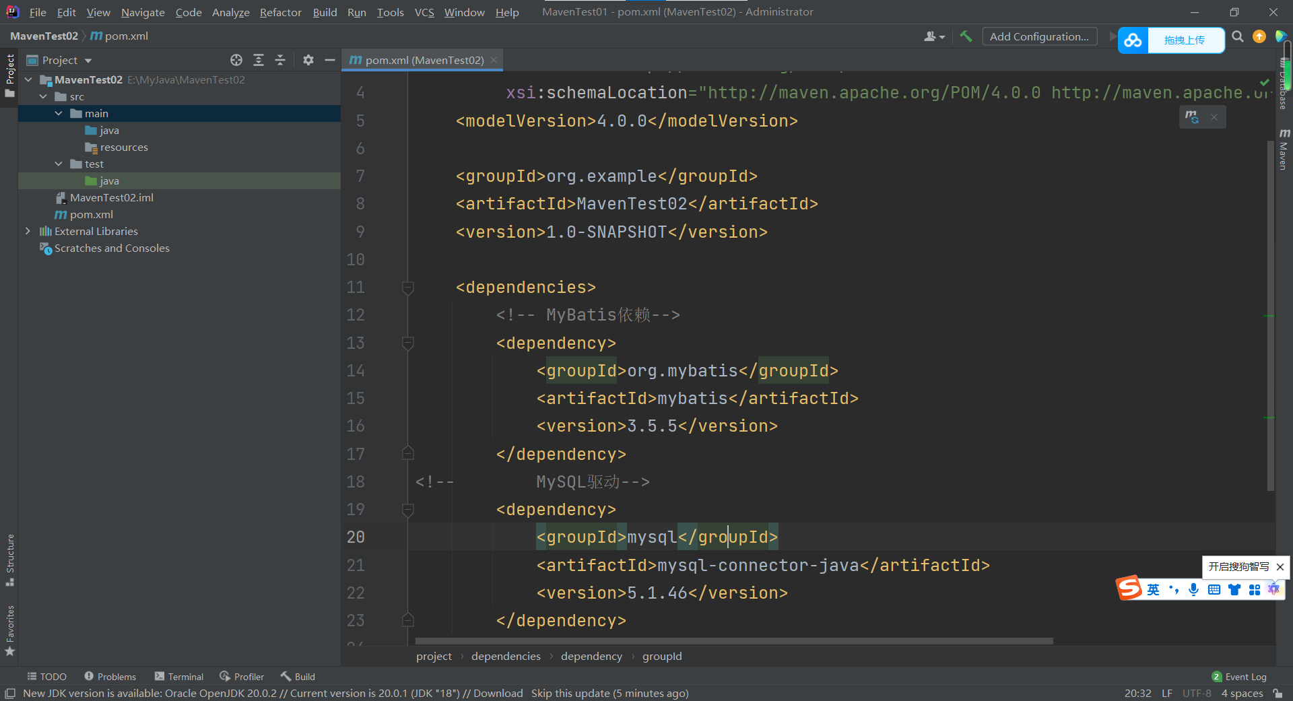The width and height of the screenshot is (1293, 701).
Task: Fold the dependency block at line 13
Action: [x=407, y=343]
